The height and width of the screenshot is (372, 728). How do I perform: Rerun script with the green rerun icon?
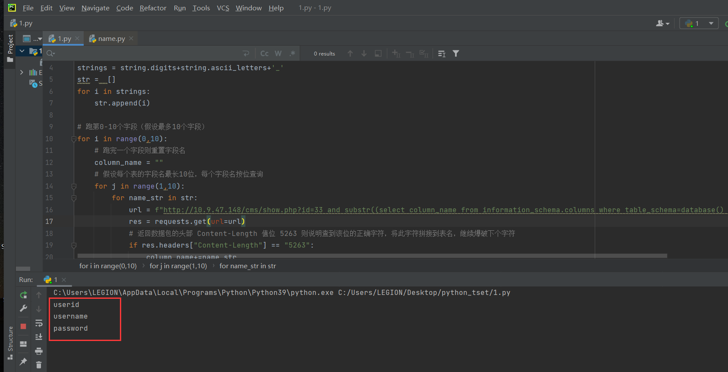pyautogui.click(x=23, y=295)
